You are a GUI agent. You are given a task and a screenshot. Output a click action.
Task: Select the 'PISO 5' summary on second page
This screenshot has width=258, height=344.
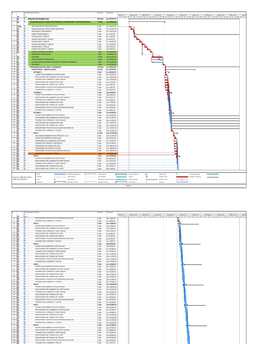[36, 264]
